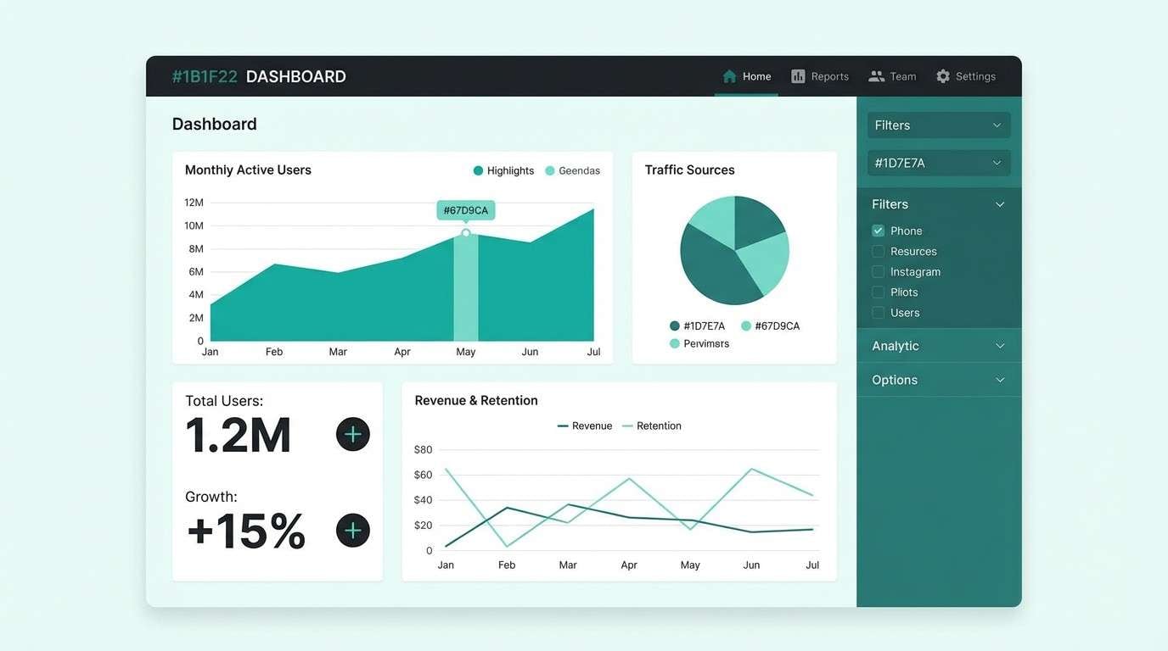
Task: Uncheck the Phone filter
Action: click(x=877, y=230)
